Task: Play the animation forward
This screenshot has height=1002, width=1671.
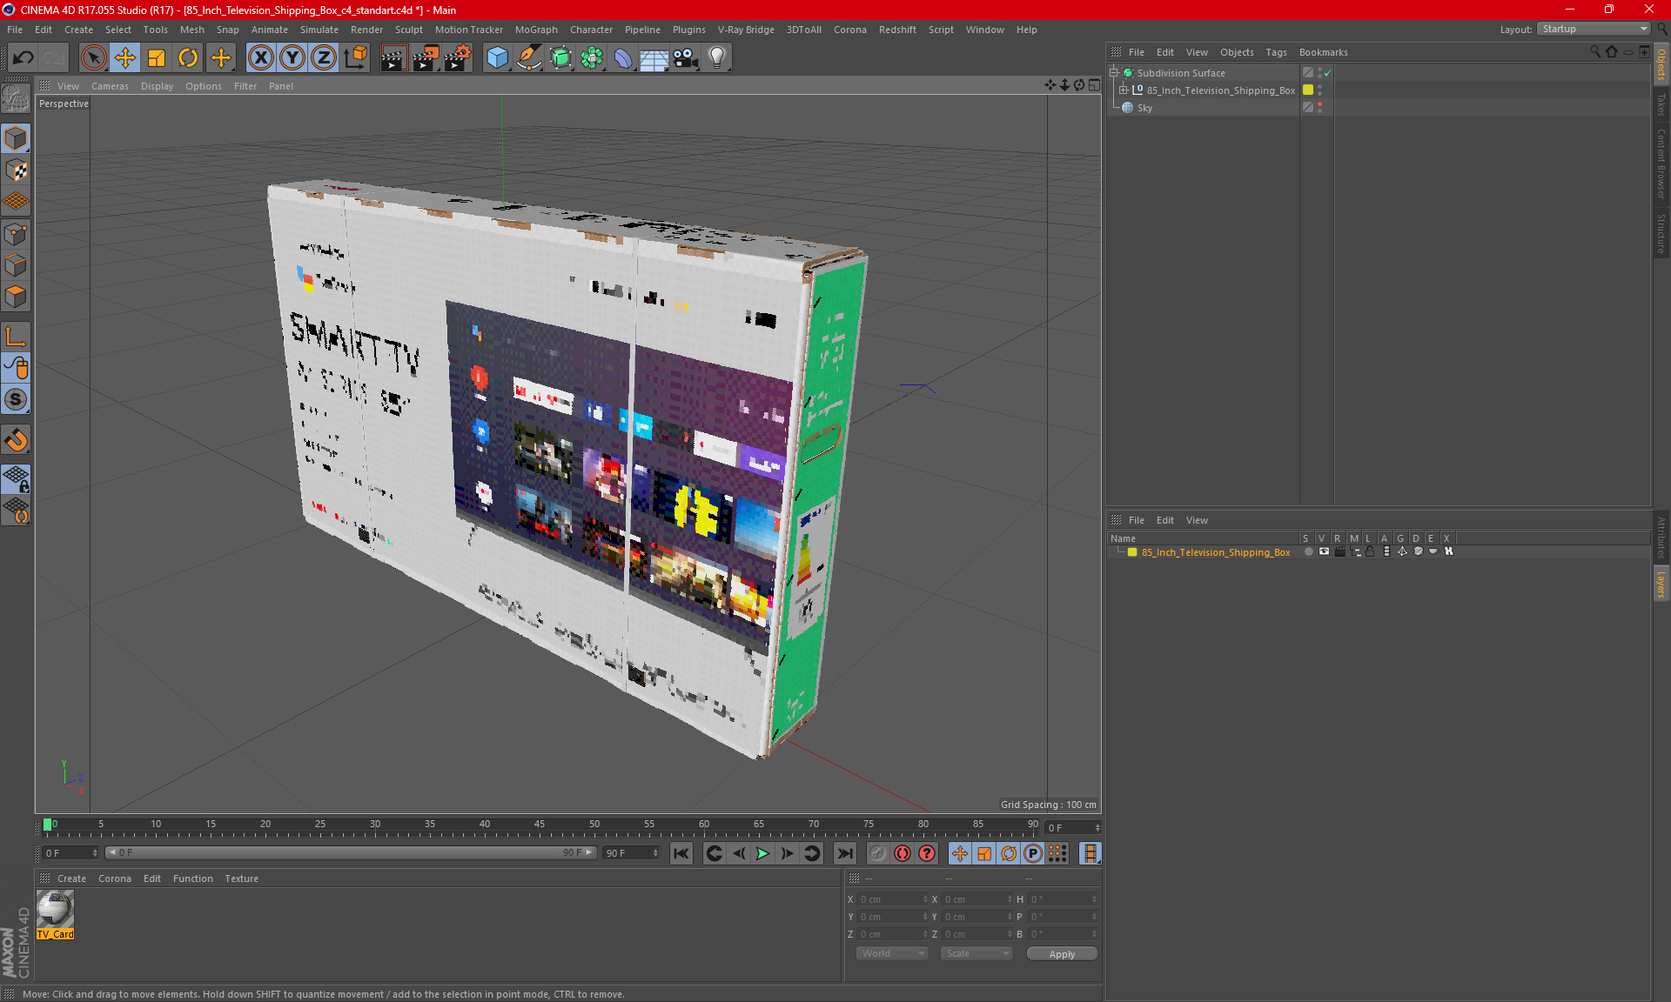Action: [762, 854]
